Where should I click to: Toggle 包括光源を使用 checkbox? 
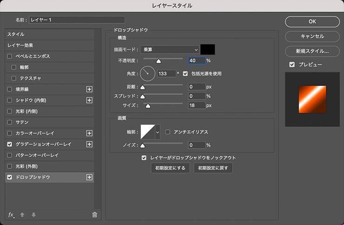pyautogui.click(x=185, y=73)
